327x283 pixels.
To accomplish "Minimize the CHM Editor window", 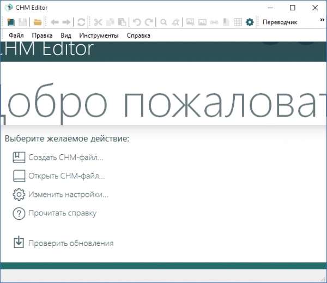I will click(270, 8).
